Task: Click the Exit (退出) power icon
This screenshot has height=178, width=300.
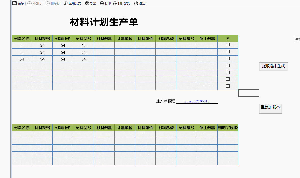Action: 136,3
